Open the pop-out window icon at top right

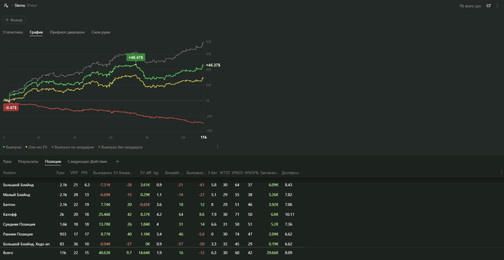tap(489, 6)
